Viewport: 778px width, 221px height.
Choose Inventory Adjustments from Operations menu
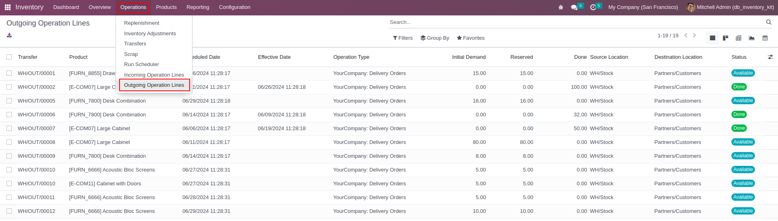point(150,34)
